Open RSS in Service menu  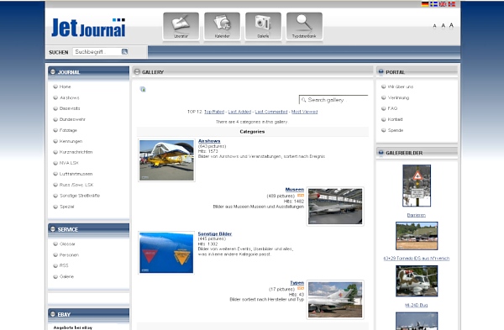[x=64, y=265]
